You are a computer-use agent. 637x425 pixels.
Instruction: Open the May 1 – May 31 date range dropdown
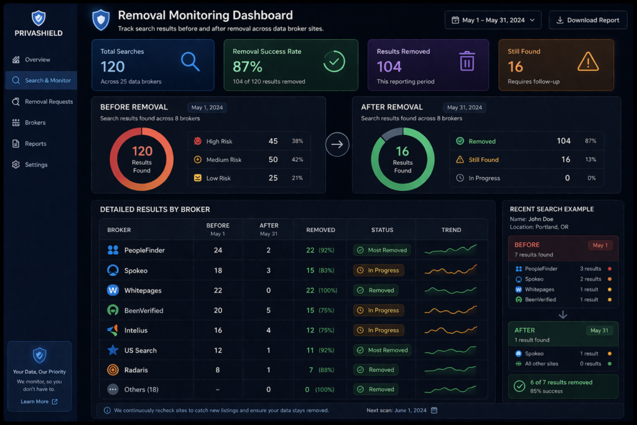[x=493, y=19]
